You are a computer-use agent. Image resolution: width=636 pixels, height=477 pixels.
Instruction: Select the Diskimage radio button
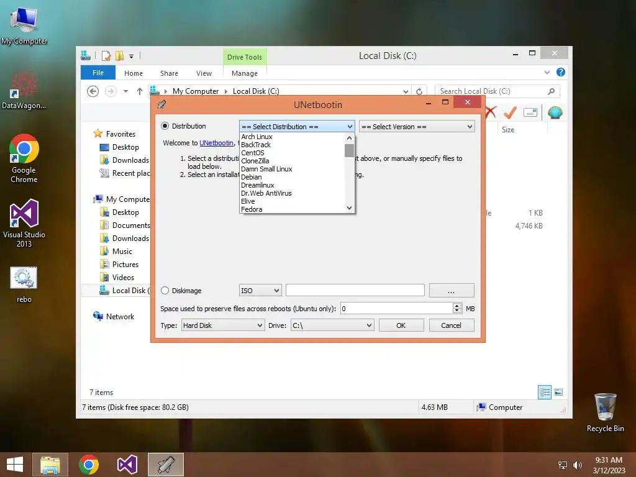point(165,291)
